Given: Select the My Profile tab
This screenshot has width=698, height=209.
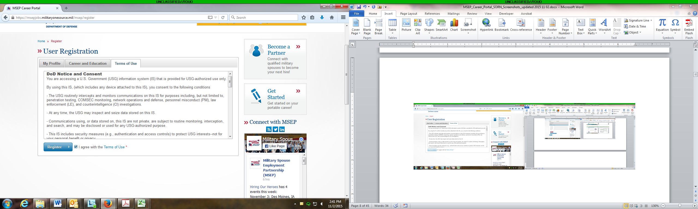Looking at the screenshot, I should (x=52, y=63).
